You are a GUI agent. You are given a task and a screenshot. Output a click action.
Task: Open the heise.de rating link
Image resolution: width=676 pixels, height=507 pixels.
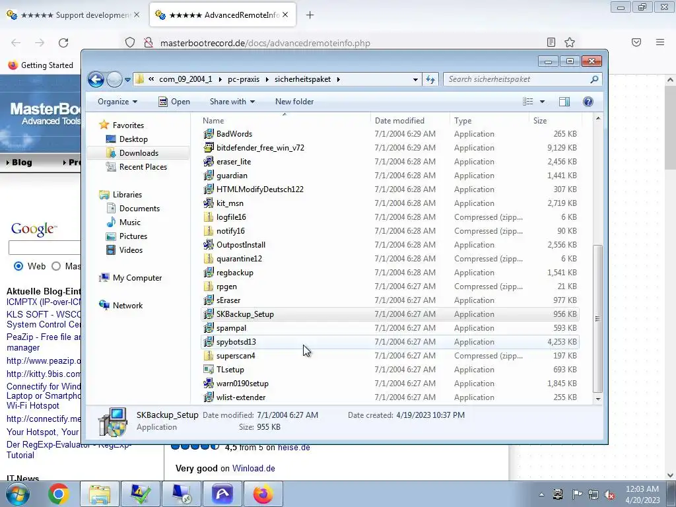294,448
